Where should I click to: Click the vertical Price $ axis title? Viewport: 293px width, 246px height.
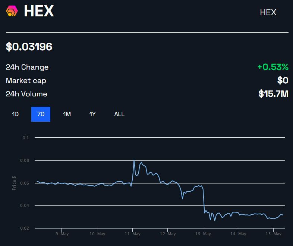point(14,183)
